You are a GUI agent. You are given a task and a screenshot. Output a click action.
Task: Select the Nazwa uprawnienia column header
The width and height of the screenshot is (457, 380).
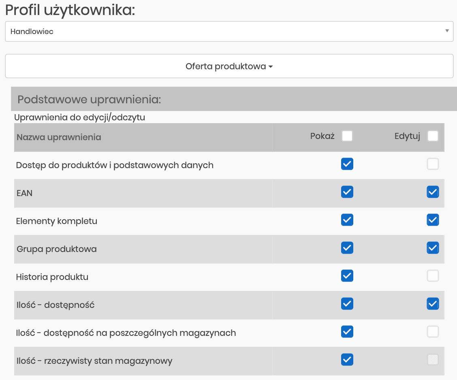[59, 137]
